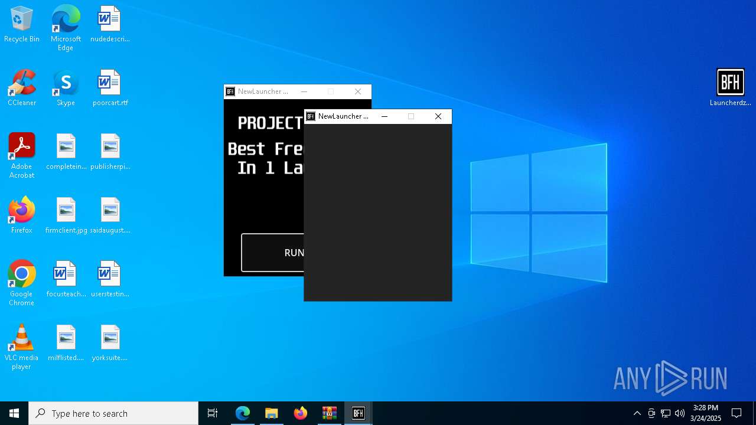This screenshot has width=756, height=425.
Task: Click the taskbar search box
Action: click(113, 413)
